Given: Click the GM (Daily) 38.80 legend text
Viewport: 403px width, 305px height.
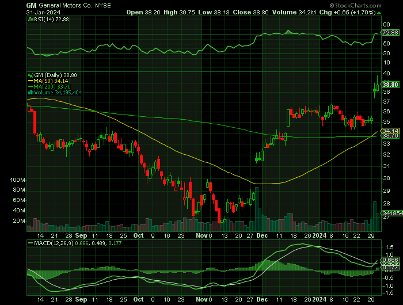Looking at the screenshot, I should tap(55, 75).
